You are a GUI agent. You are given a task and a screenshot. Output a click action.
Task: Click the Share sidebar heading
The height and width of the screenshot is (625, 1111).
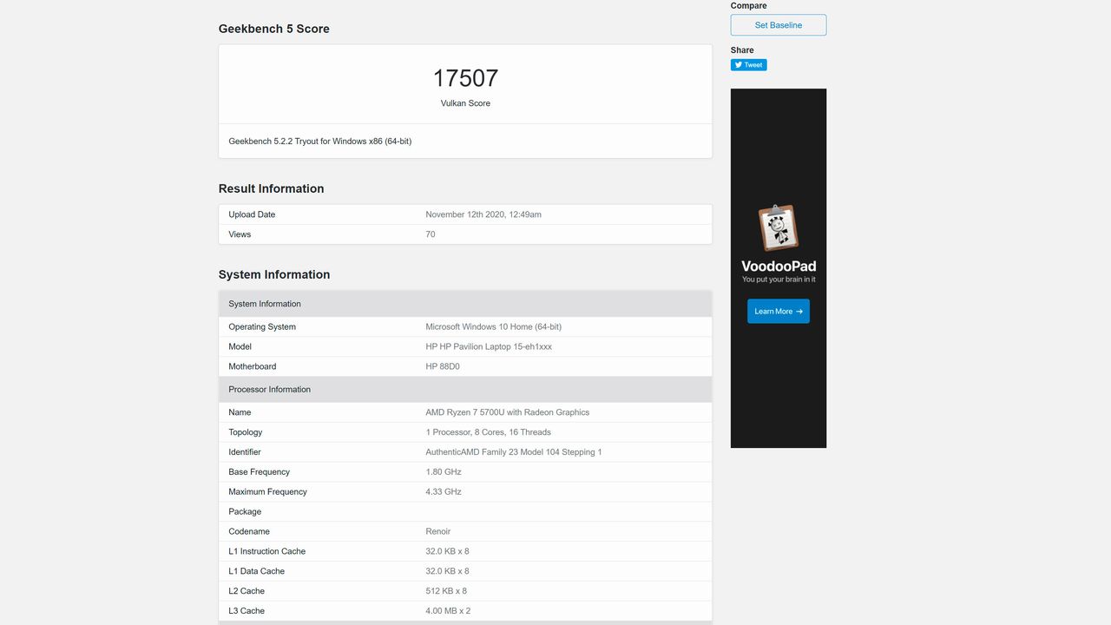coord(742,50)
